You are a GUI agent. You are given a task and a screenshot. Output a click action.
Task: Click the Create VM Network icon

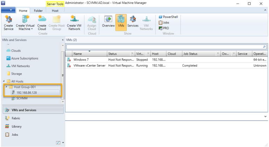point(74,23)
